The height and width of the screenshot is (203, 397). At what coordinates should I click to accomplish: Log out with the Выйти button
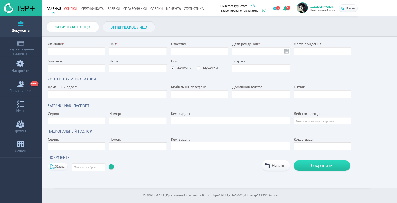(x=348, y=8)
